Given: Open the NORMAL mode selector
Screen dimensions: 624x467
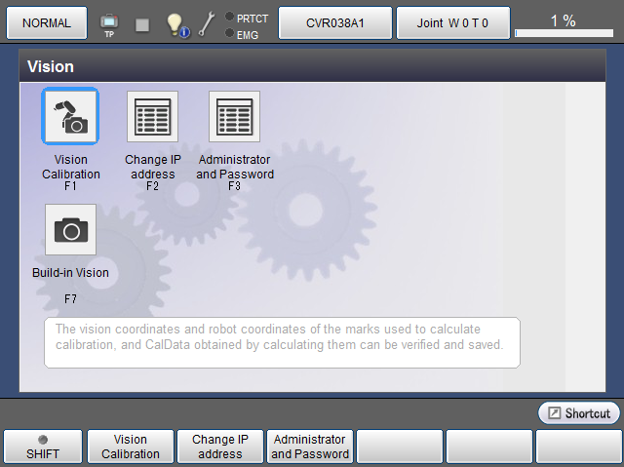Looking at the screenshot, I should pos(47,22).
